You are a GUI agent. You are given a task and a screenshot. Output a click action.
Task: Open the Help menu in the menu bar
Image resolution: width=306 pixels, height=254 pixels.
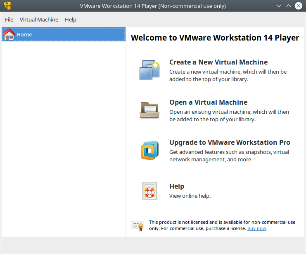click(71, 20)
